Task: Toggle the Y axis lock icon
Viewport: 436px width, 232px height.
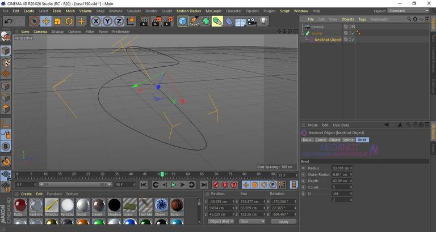Action: click(107, 22)
